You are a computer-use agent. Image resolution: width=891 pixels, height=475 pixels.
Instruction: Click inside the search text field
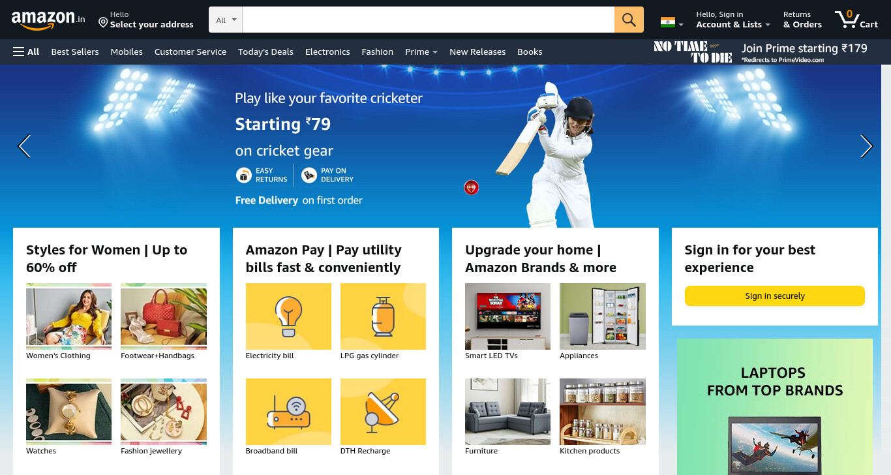pyautogui.click(x=428, y=20)
